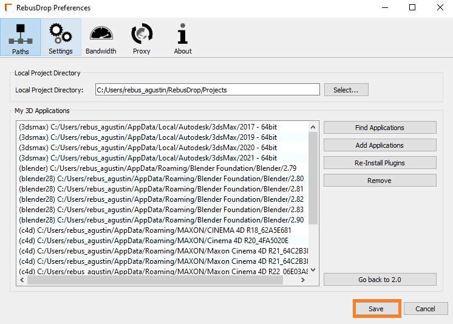Click the list's scroll right arrow
The image size is (453, 324).
[303, 280]
